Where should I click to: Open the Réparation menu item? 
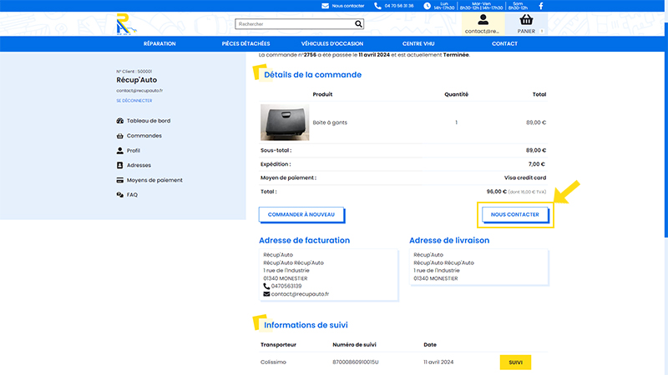159,44
